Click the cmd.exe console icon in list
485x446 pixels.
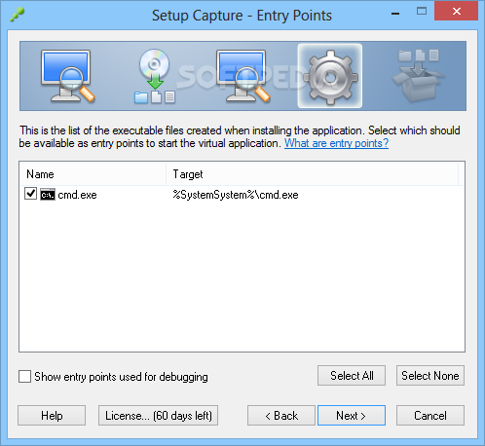pyautogui.click(x=48, y=195)
